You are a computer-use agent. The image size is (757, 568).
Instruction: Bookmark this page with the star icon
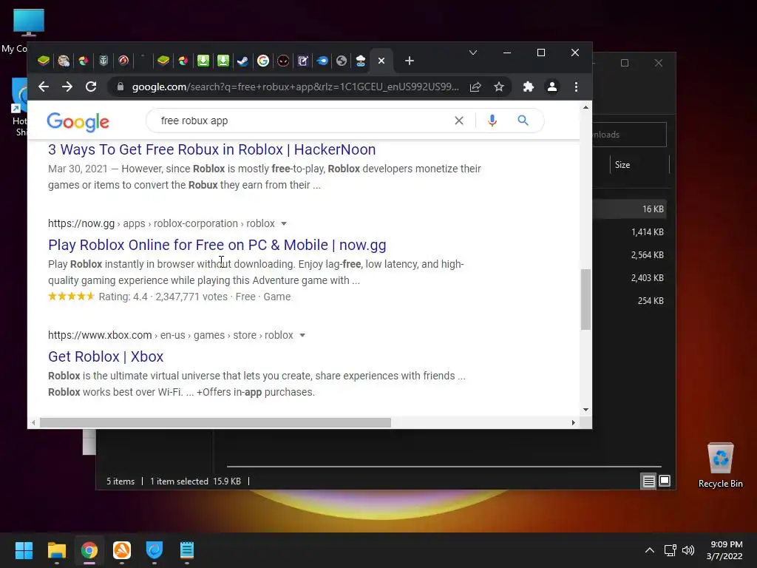pos(499,87)
